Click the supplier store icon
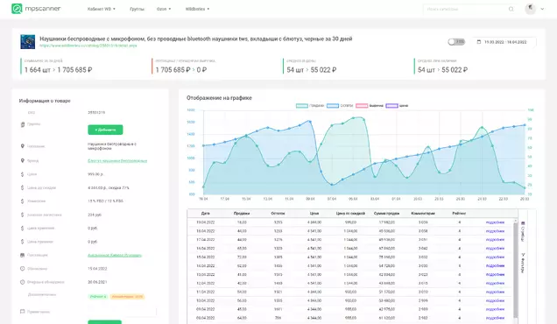 [23, 255]
